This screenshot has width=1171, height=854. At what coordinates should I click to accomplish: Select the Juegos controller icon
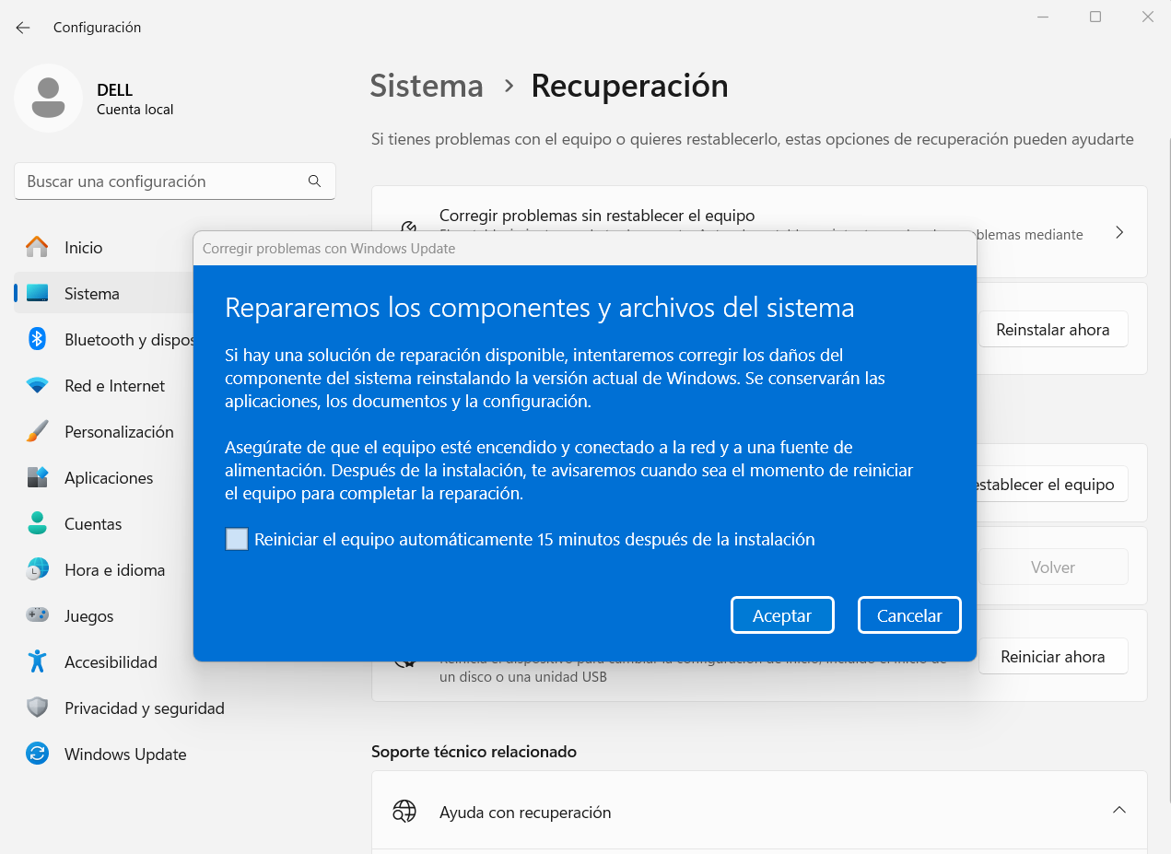[x=37, y=615]
